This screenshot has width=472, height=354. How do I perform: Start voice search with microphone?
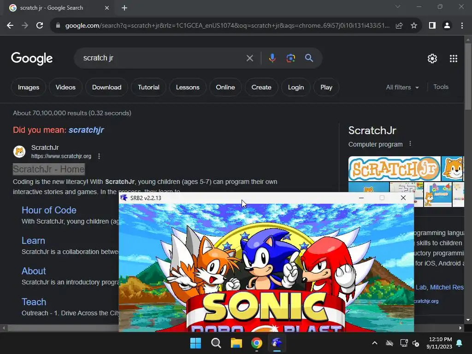[272, 58]
